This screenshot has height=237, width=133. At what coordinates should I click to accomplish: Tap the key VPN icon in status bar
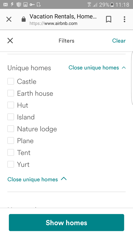(32, 5)
